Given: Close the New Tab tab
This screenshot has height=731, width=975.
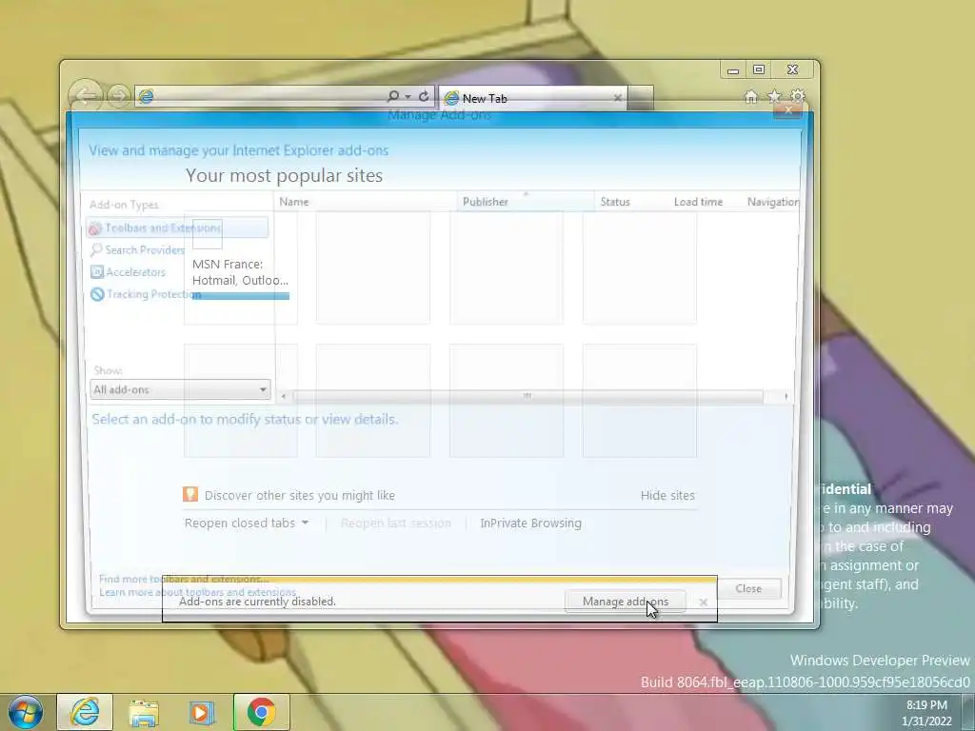Looking at the screenshot, I should [x=617, y=98].
